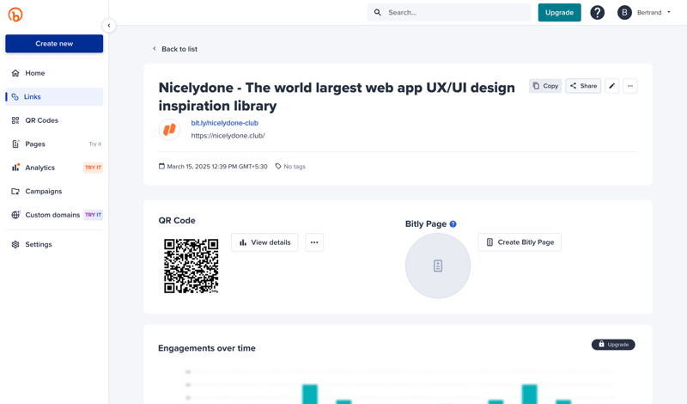
Task: Open Settings from sidebar
Action: point(54,244)
